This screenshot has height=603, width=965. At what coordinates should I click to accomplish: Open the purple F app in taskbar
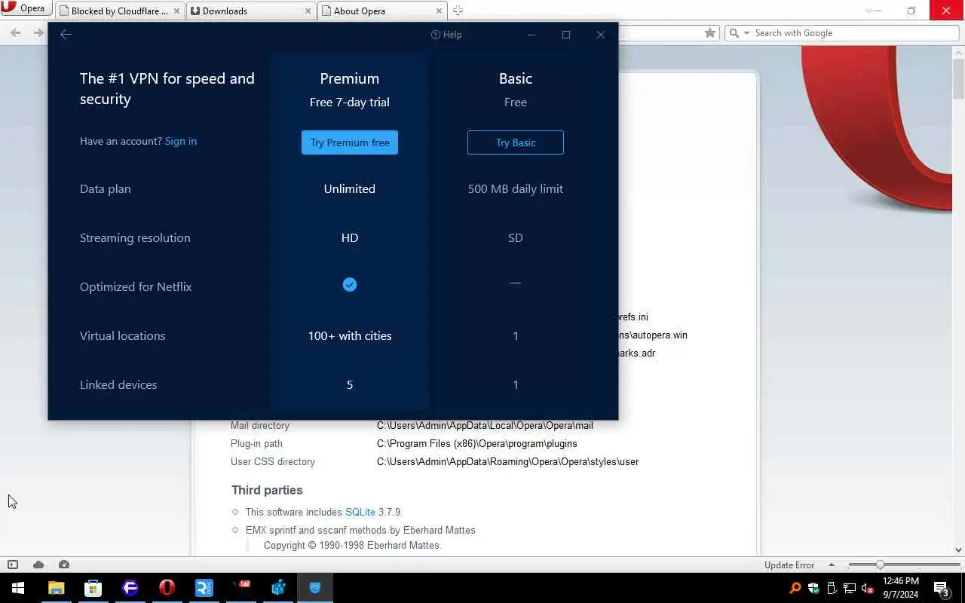pos(130,588)
